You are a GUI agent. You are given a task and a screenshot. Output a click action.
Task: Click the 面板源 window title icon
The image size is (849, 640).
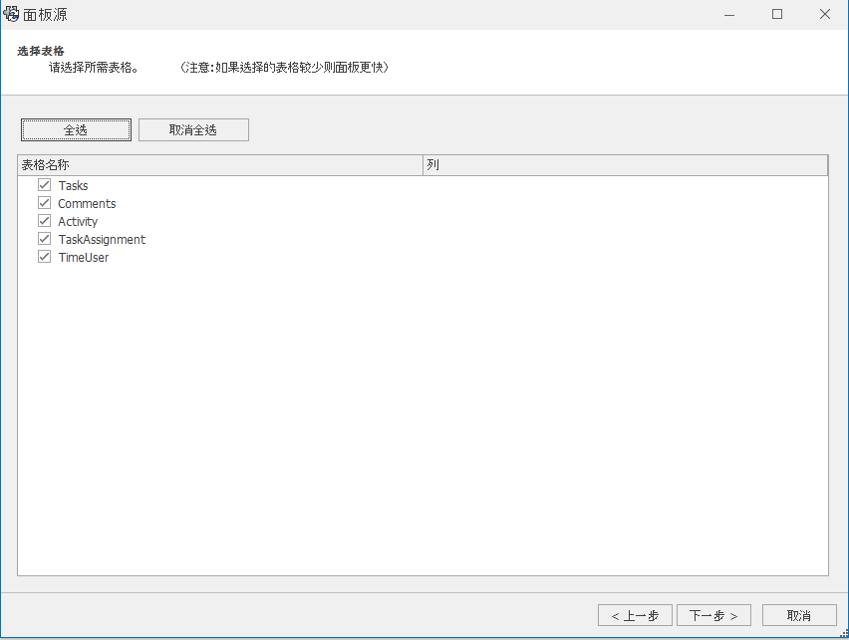(11, 14)
